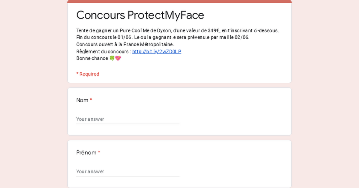Focus the Prénom answer field

(x=128, y=172)
